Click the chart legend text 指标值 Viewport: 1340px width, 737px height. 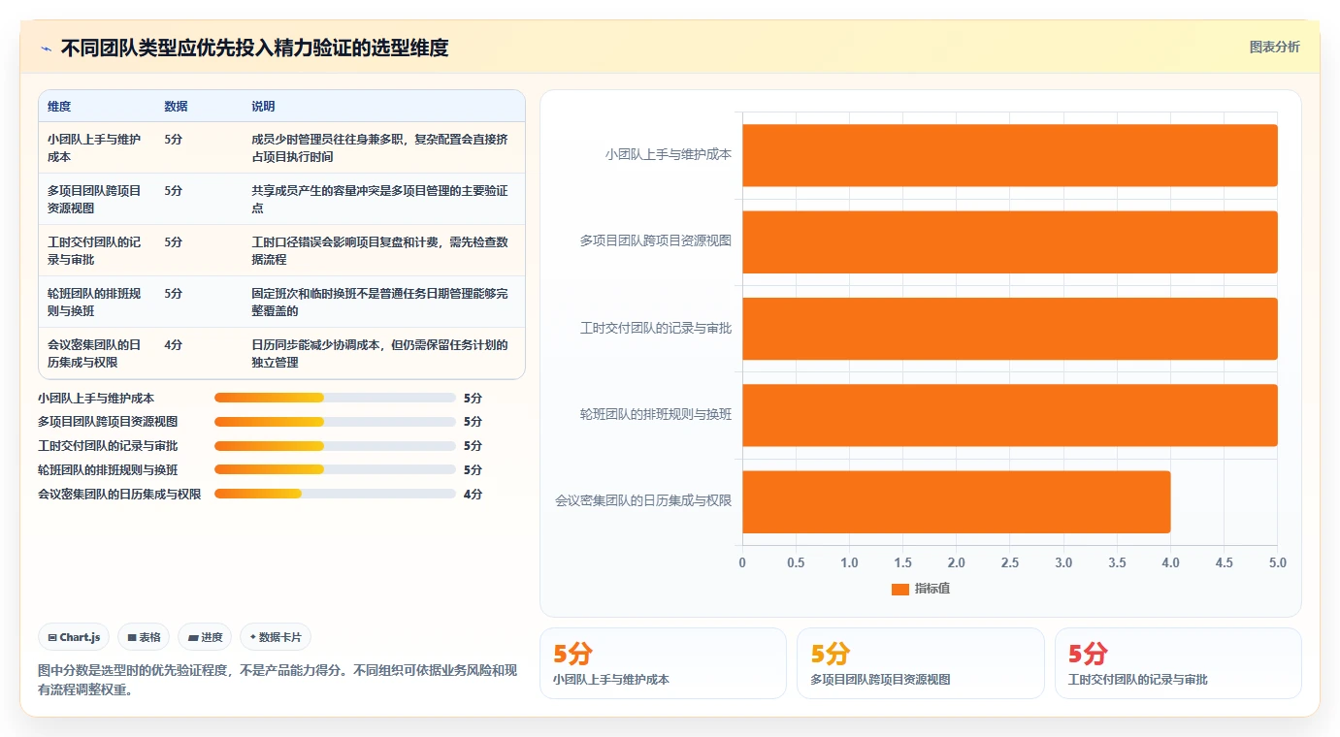point(932,589)
